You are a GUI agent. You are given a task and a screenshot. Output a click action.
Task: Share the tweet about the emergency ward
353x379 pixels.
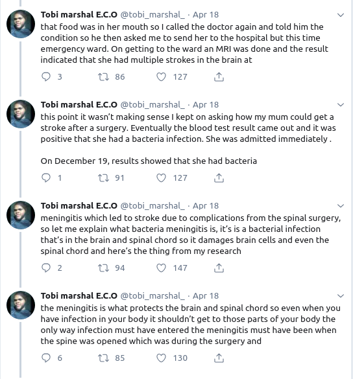pyautogui.click(x=219, y=77)
